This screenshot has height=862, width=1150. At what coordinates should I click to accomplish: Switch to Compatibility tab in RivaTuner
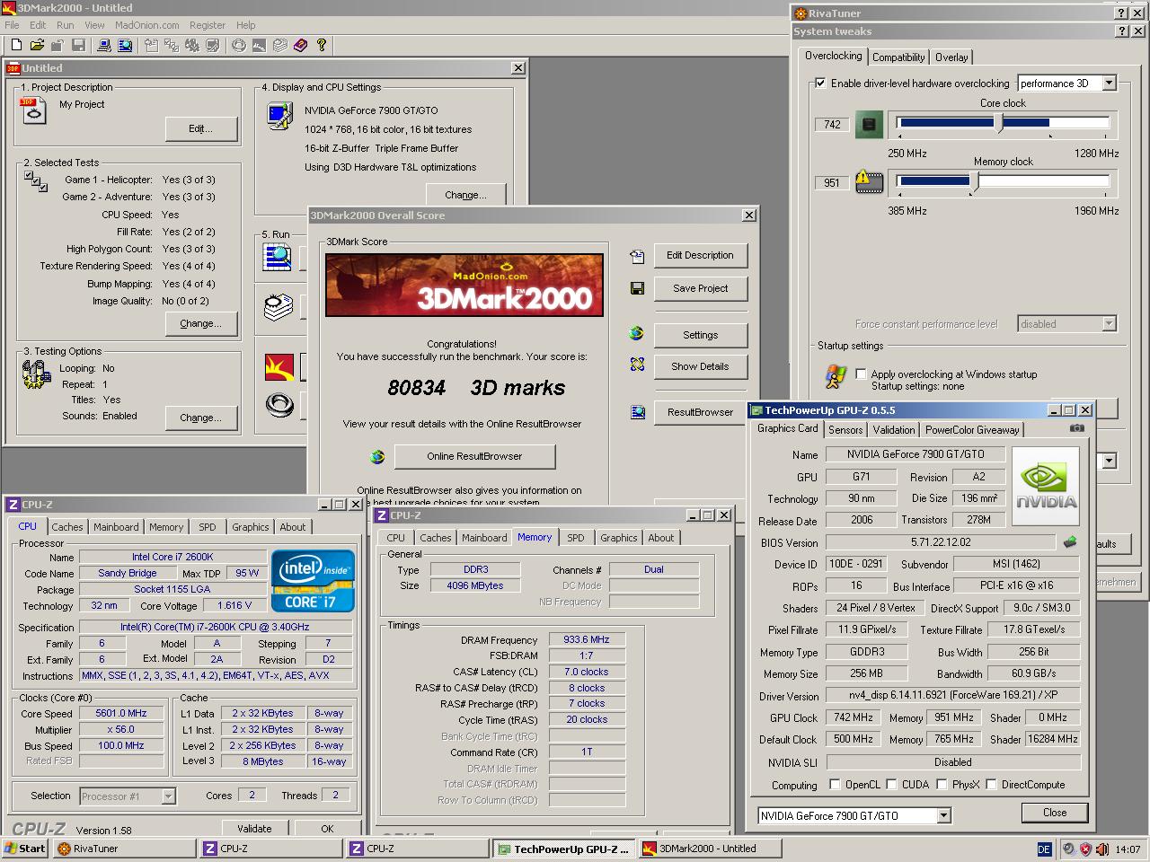click(898, 57)
